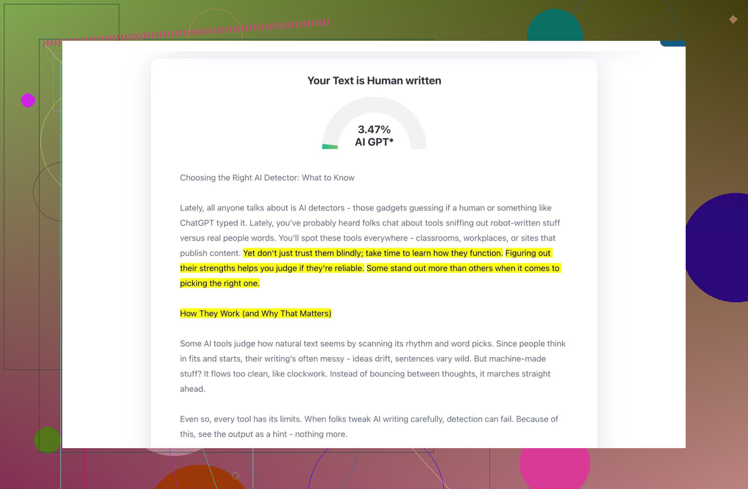
Task: Click the "AI GPT*" gauge label
Action: pos(374,142)
